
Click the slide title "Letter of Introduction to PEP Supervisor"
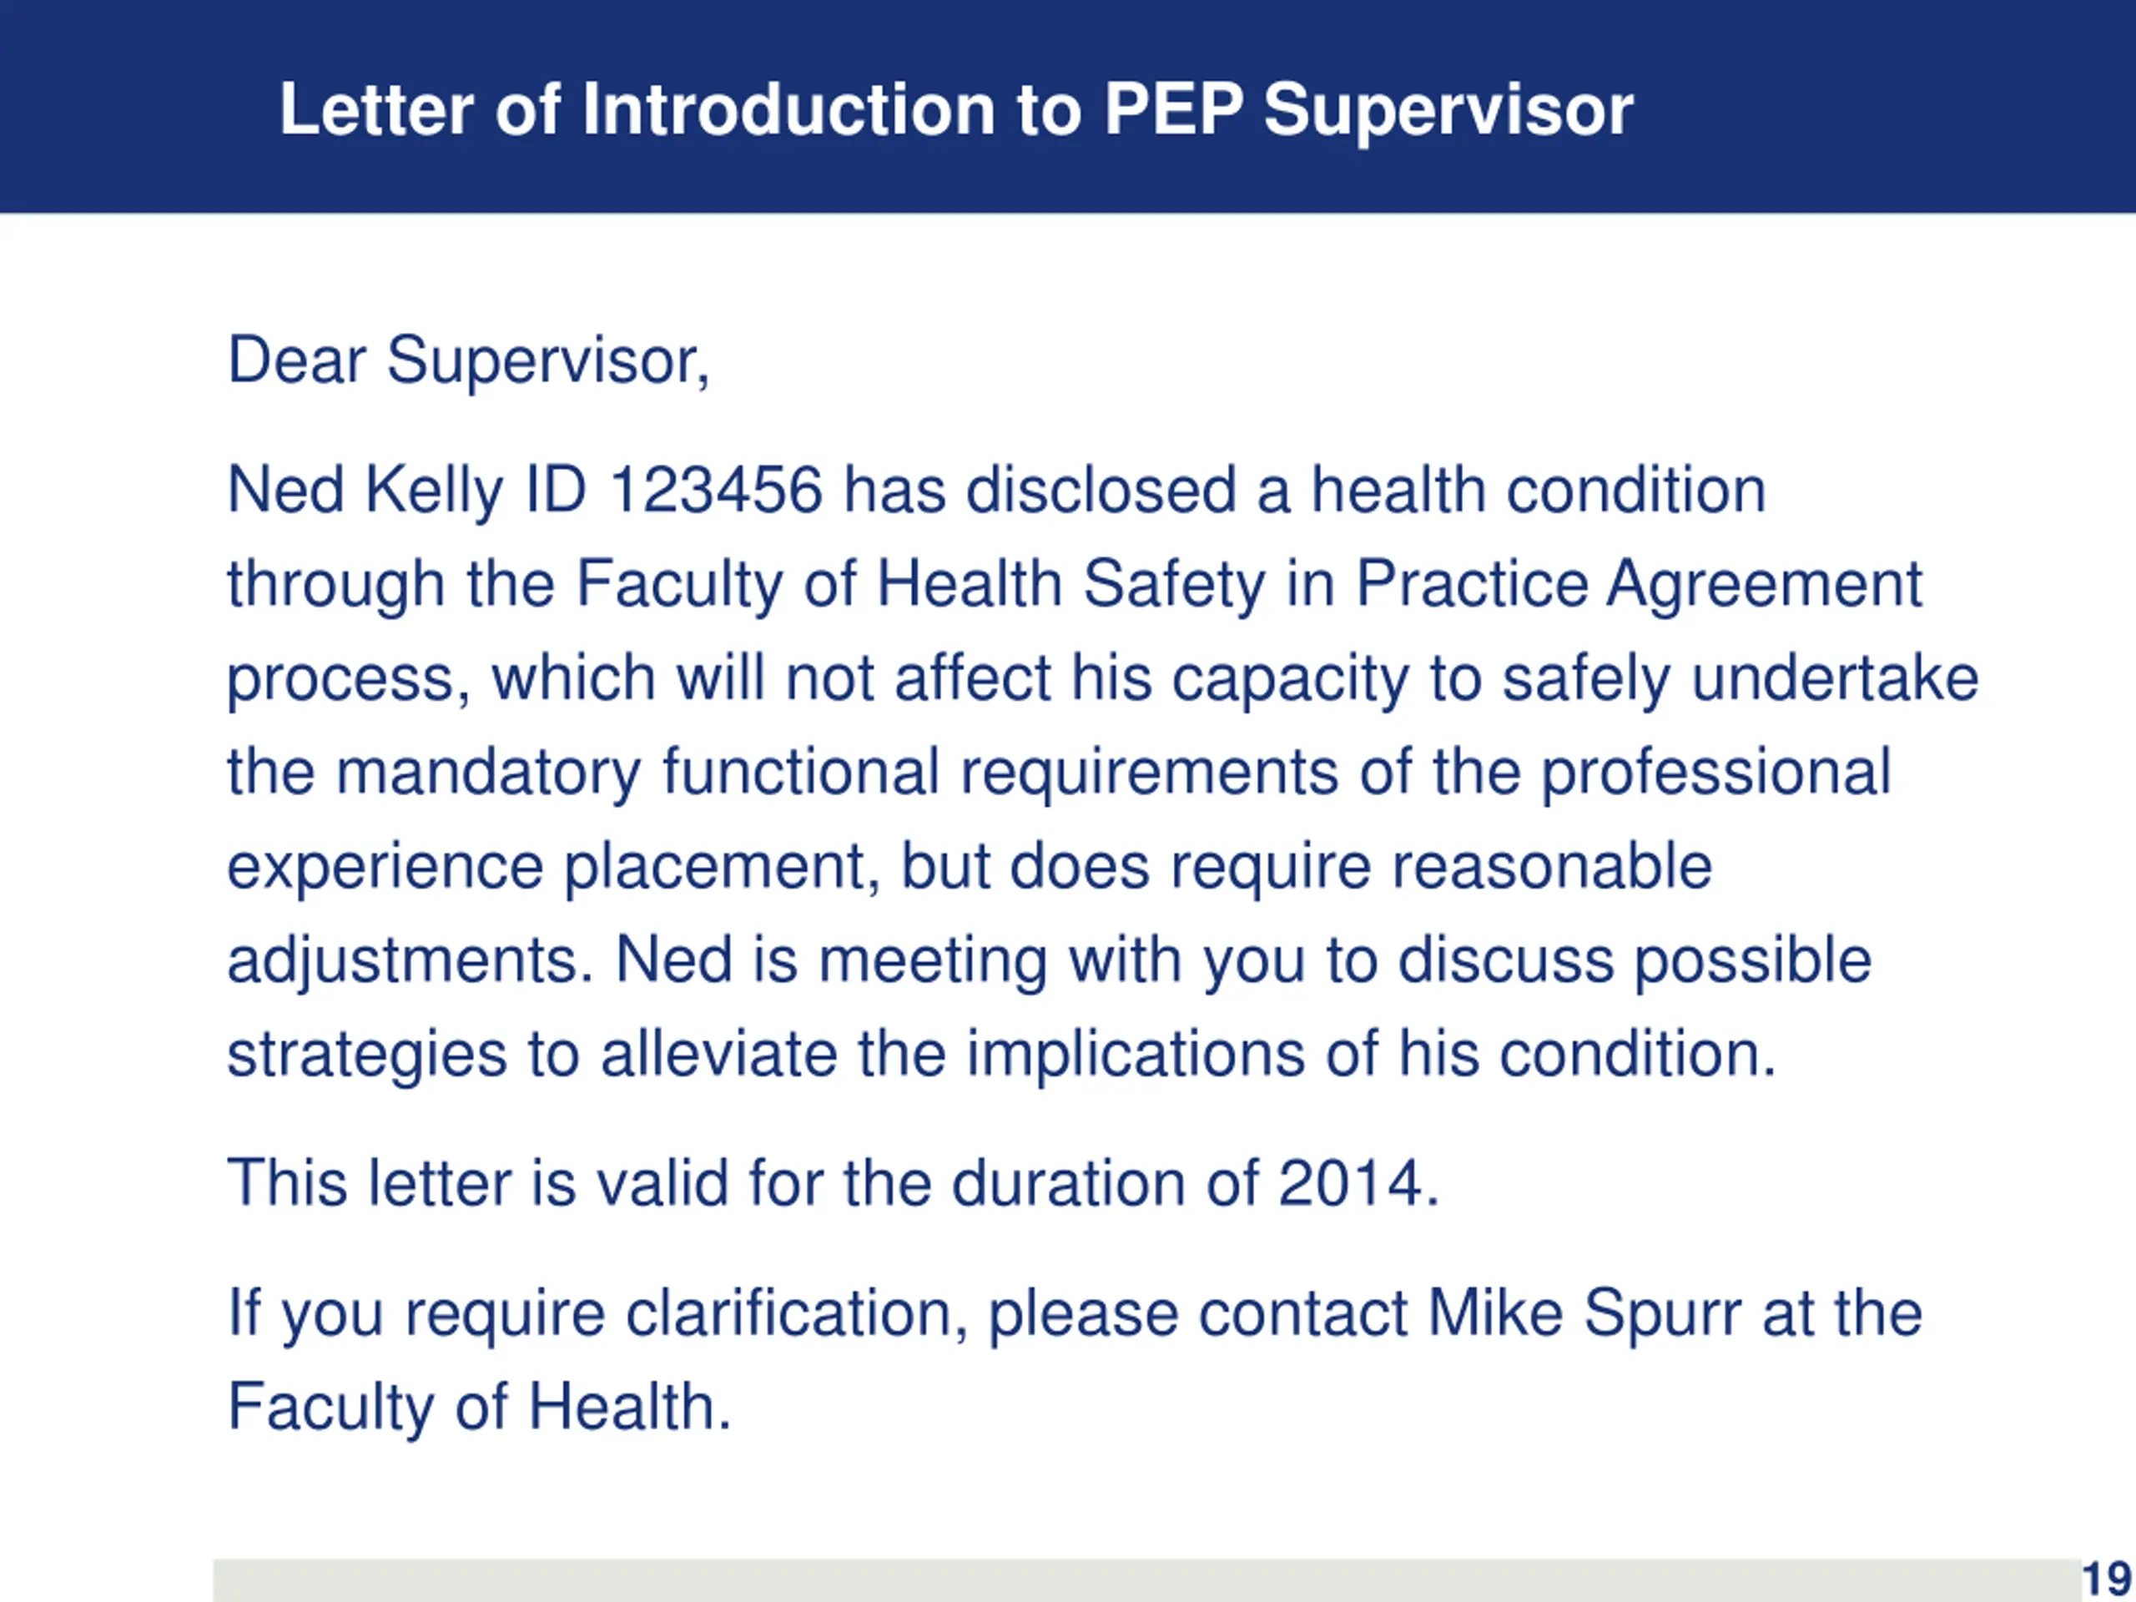[955, 109]
